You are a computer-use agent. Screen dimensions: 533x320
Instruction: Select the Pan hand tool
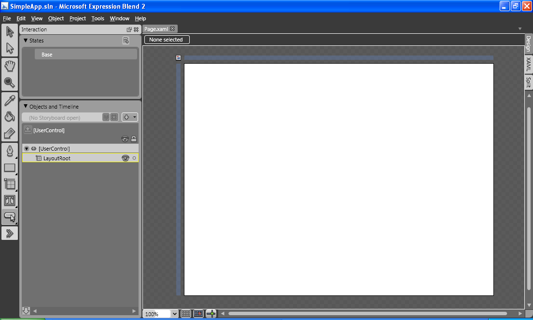pos(10,66)
